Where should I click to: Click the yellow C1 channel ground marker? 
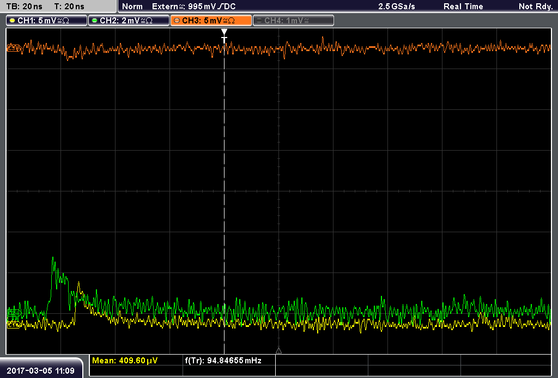(x=14, y=325)
